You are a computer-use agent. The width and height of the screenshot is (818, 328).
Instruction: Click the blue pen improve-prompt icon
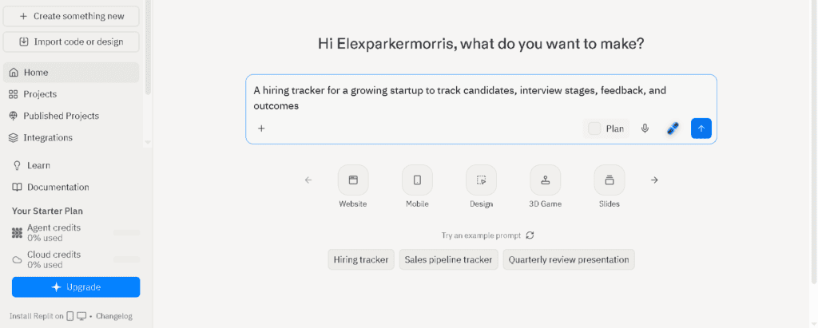click(x=673, y=128)
